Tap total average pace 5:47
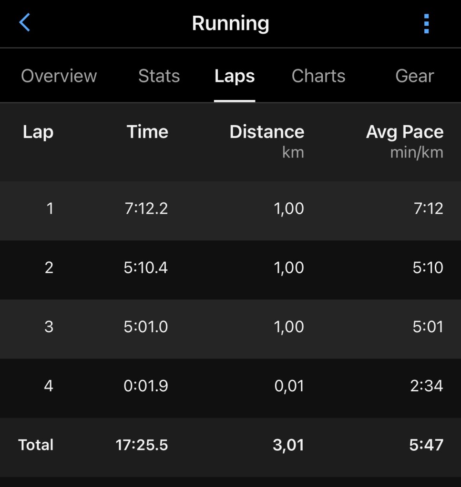 [x=426, y=445]
